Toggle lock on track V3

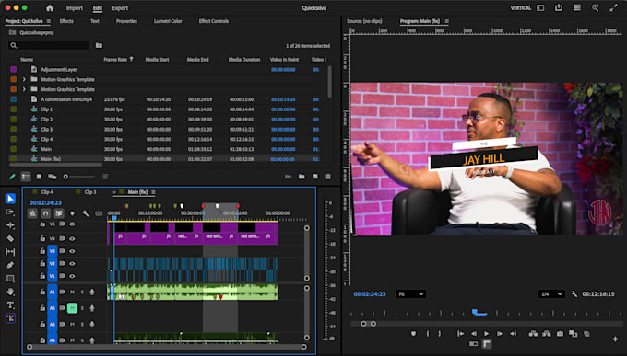(x=42, y=251)
